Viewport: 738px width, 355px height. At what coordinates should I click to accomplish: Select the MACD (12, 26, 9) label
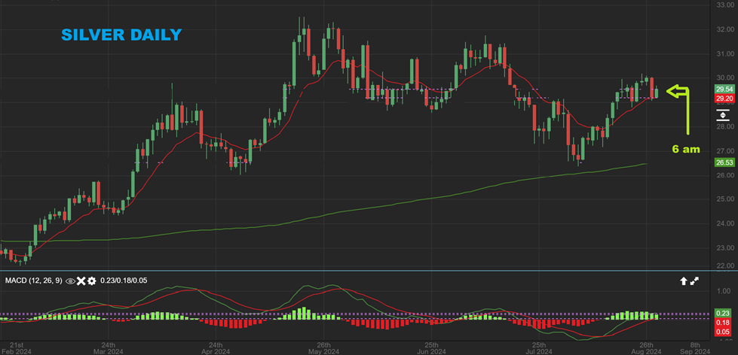[x=34, y=281]
